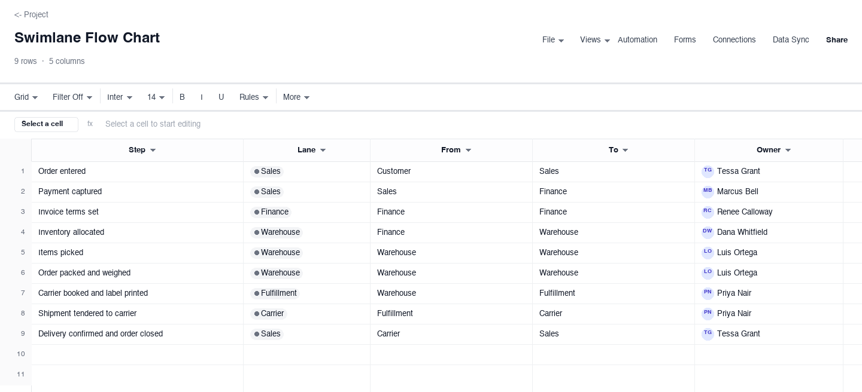Click Priya Nair avatar in Carrier booked row
Viewport: 862px width, 392px height.
click(708, 293)
